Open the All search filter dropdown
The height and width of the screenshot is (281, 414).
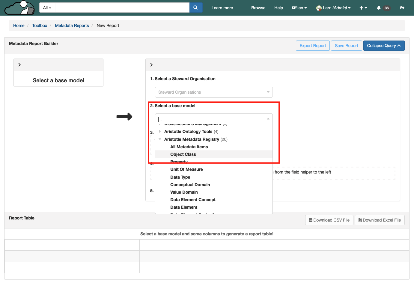pyautogui.click(x=47, y=8)
